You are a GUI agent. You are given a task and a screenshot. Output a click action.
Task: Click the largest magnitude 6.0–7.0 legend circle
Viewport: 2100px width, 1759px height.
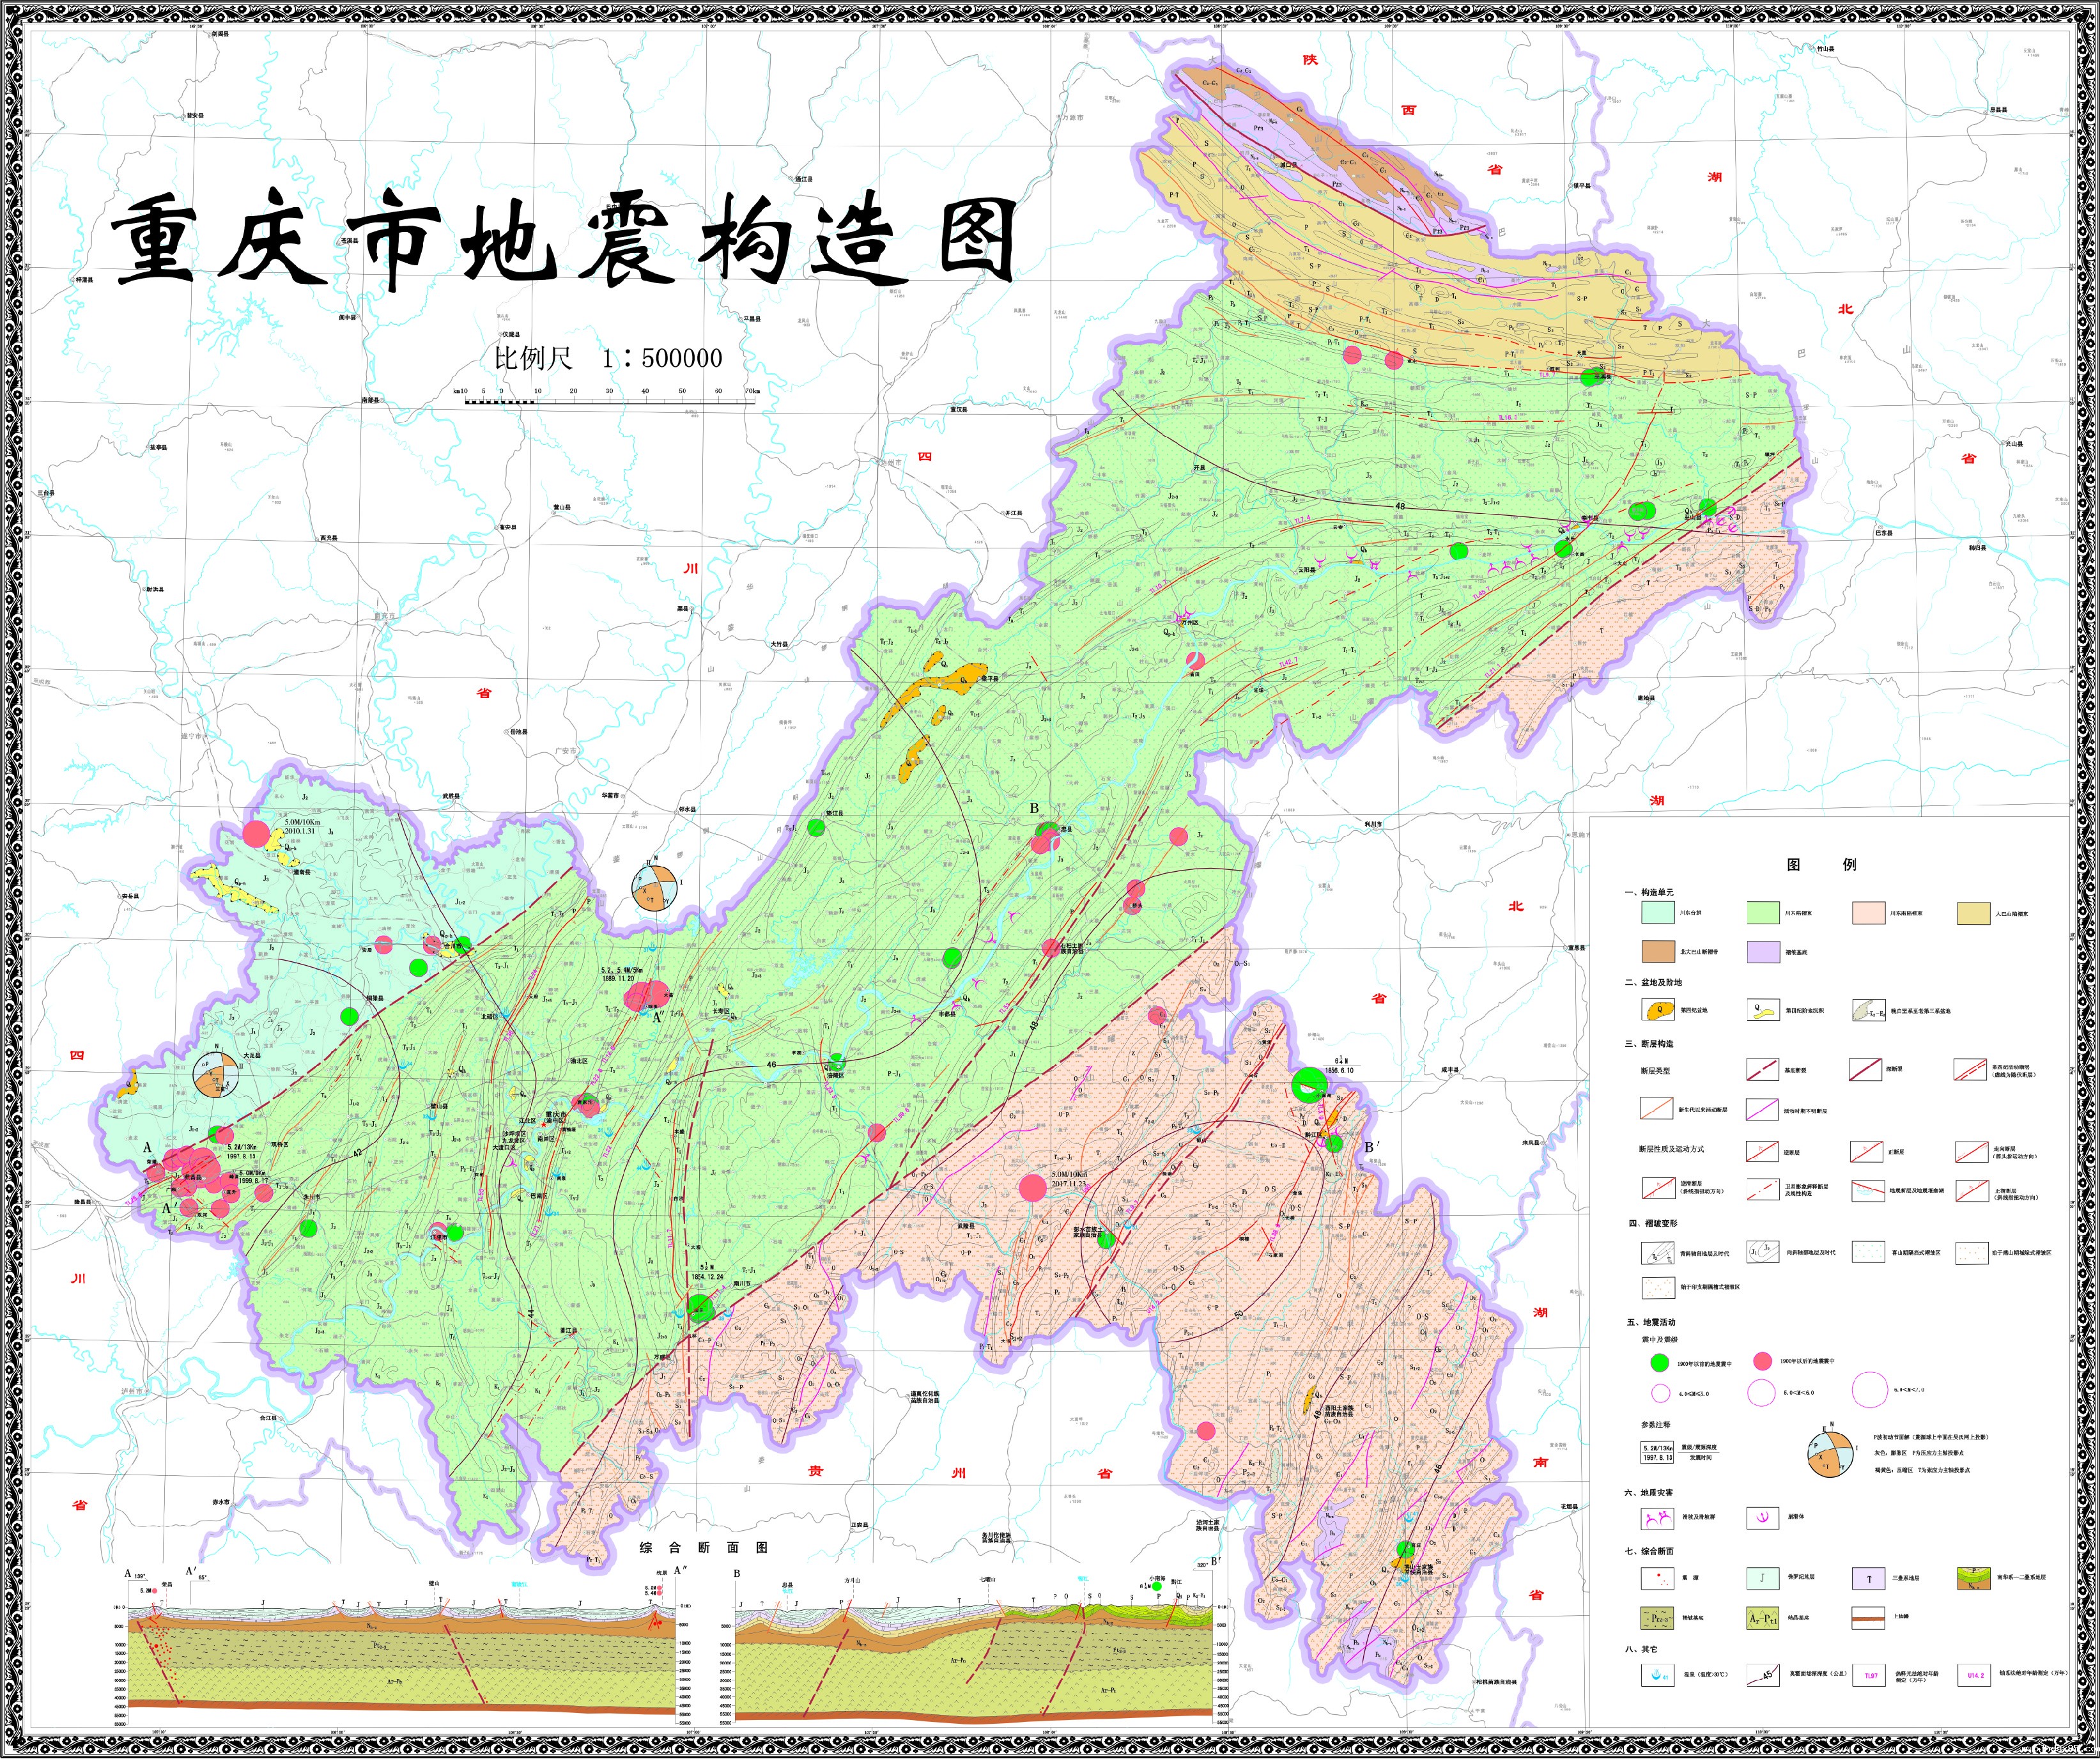coord(1869,1390)
